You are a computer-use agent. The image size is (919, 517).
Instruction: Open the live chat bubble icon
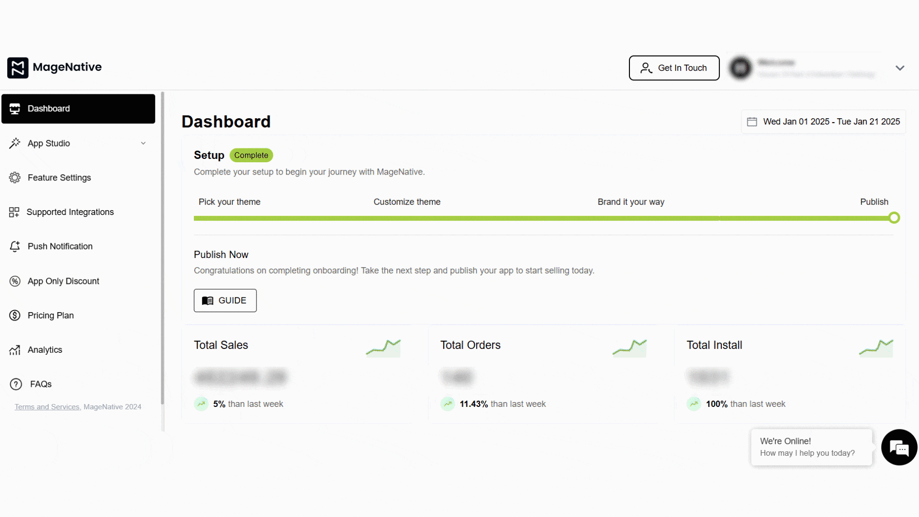pos(899,448)
